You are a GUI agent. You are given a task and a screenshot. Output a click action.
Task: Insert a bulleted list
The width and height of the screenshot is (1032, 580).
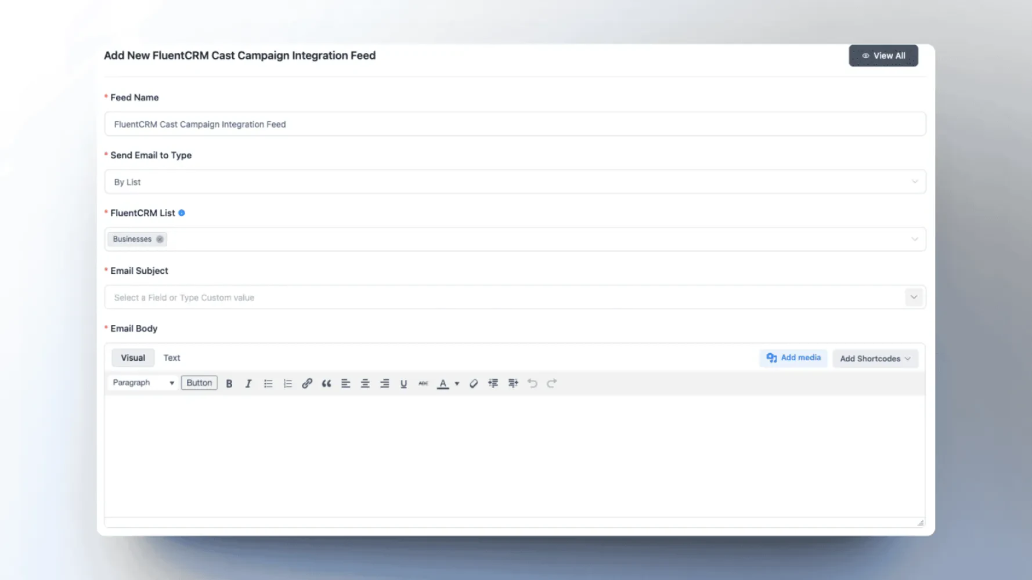(x=268, y=383)
